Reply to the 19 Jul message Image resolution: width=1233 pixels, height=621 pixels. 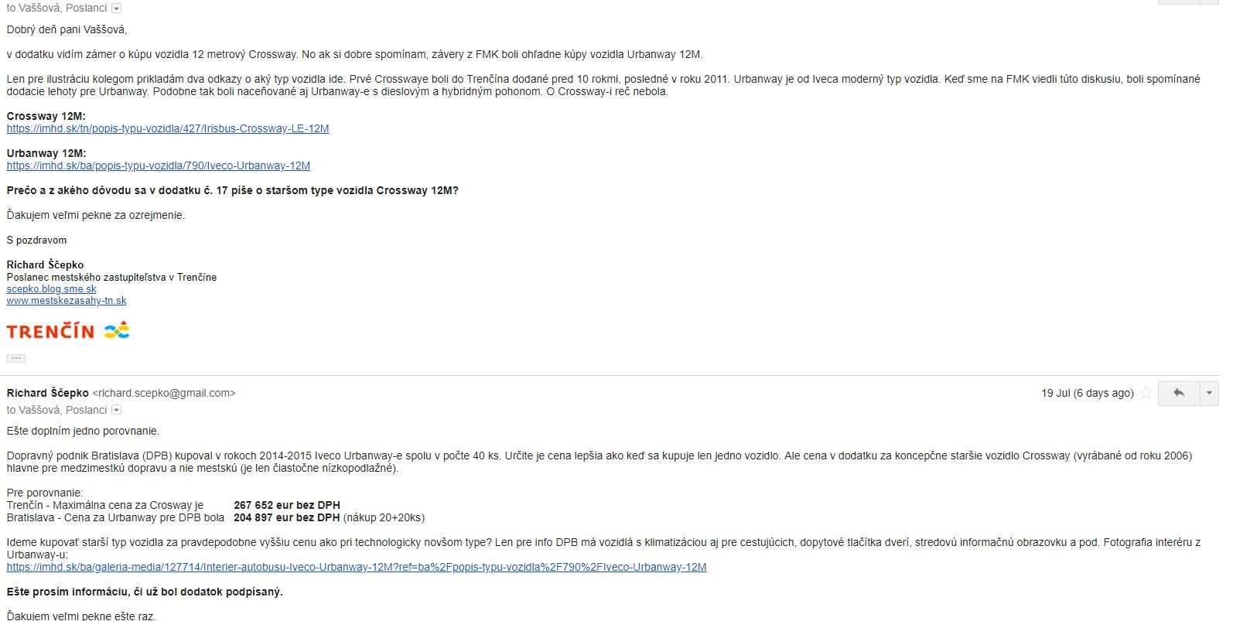[x=1178, y=393]
